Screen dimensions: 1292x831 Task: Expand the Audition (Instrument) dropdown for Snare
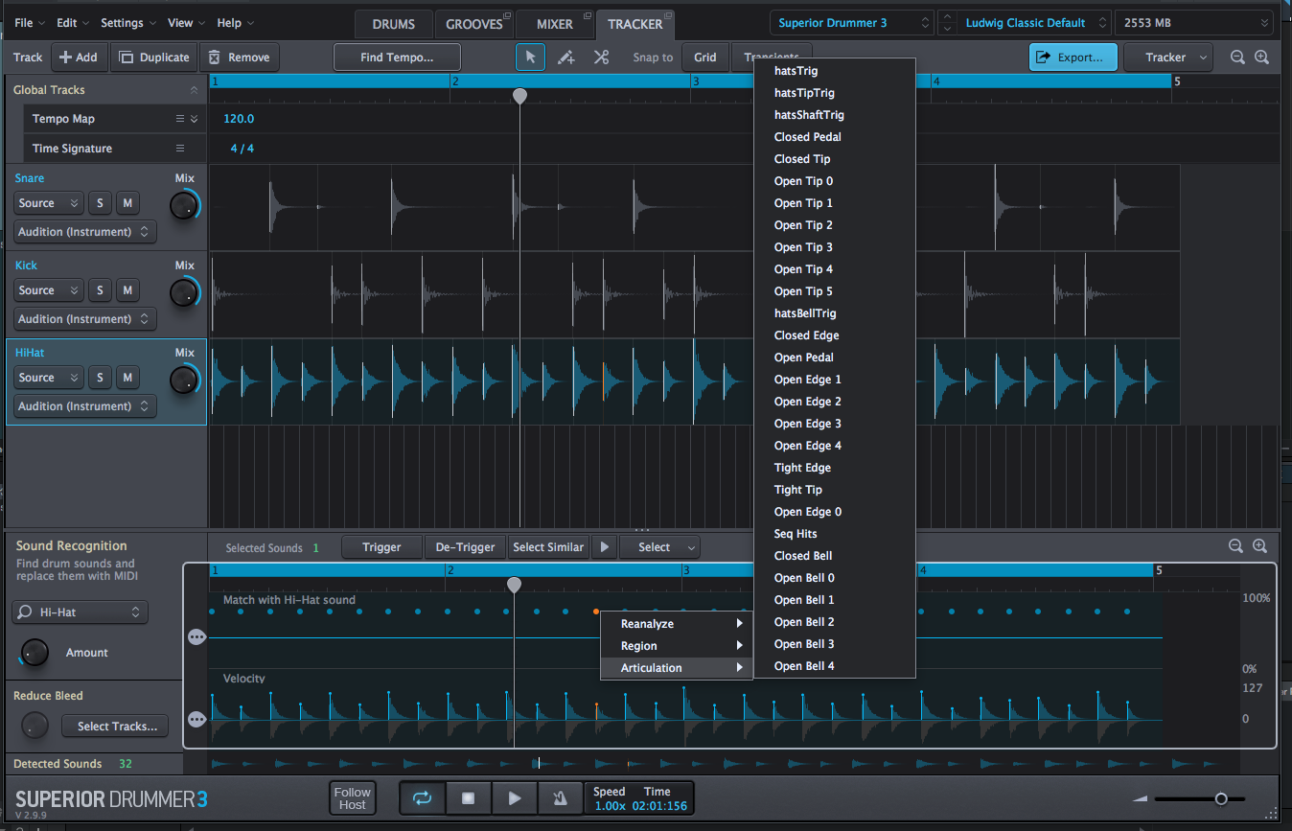click(x=84, y=231)
